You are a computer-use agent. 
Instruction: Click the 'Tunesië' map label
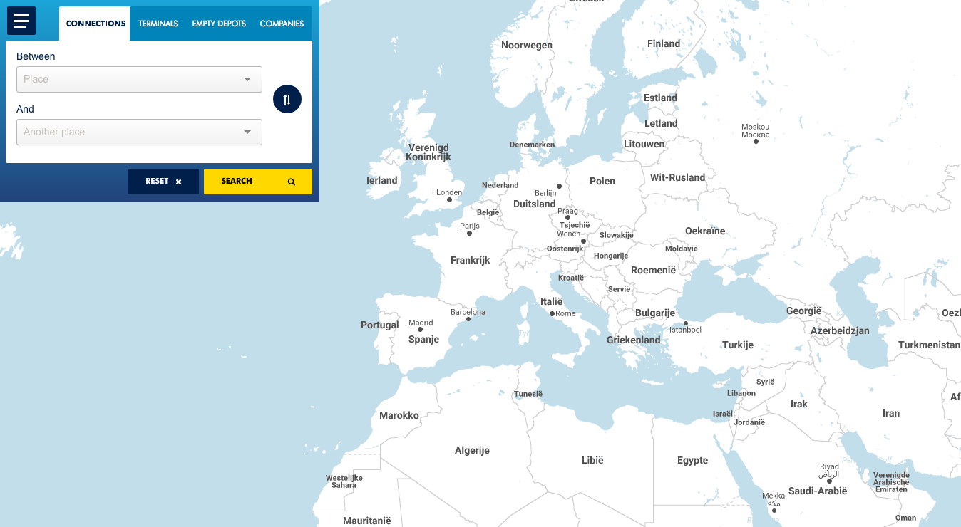(x=528, y=394)
